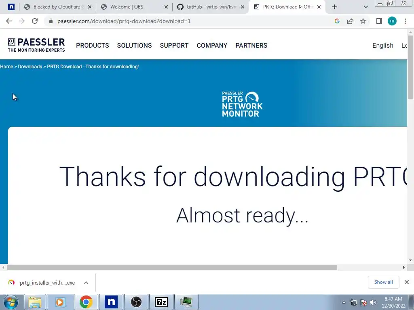Click the horizontal scrollbar thumb

(x=172, y=267)
